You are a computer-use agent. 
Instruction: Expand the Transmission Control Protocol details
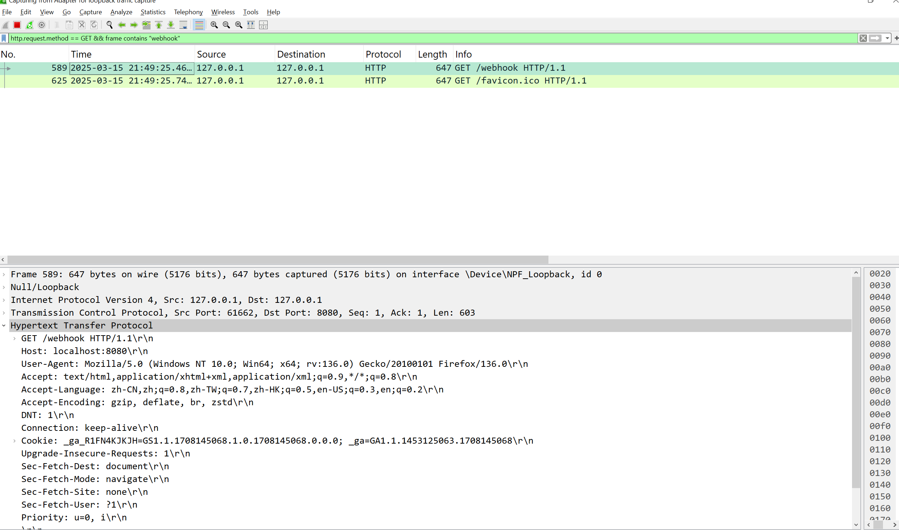[x=4, y=312]
